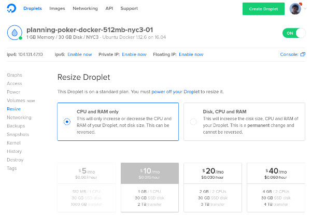Toggle the droplet ON power switch
311x215 pixels.
pyautogui.click(x=294, y=33)
